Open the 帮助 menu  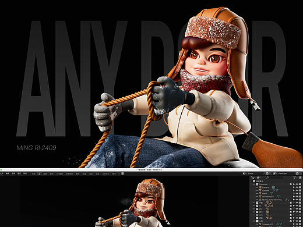point(24,173)
